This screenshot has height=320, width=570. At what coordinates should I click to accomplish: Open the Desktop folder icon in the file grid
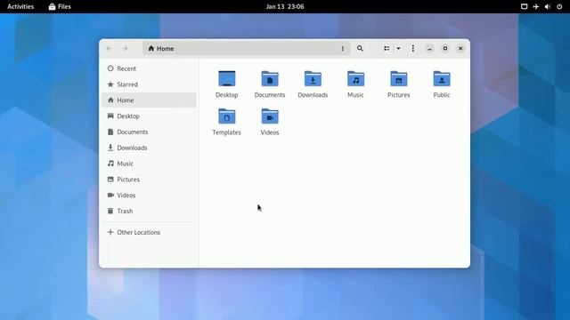coord(226,79)
